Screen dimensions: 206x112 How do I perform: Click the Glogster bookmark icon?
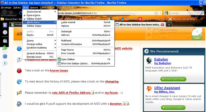(x=140, y=19)
